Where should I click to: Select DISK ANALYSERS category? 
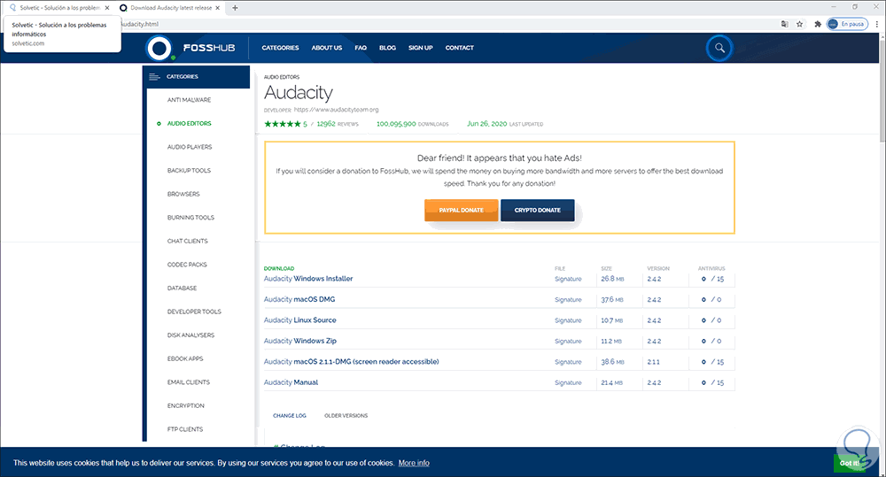point(190,335)
